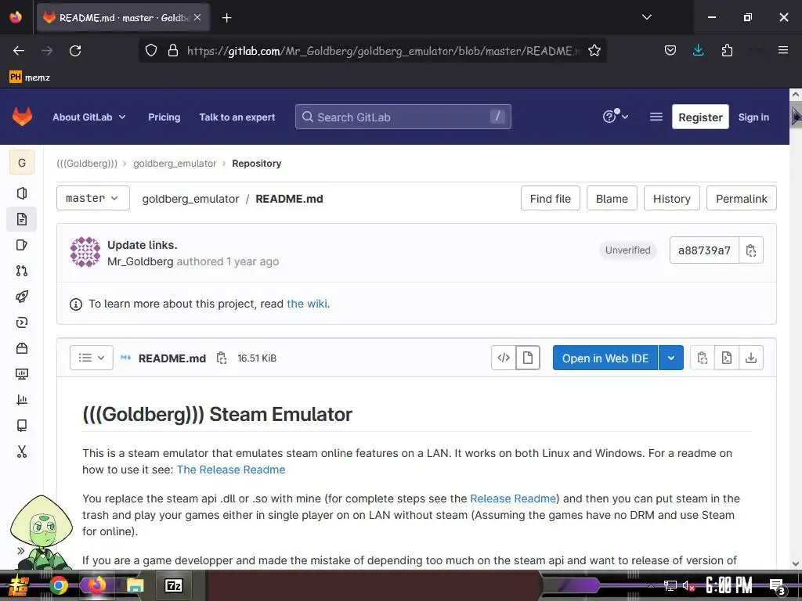Open Chrome from the taskbar

click(x=58, y=585)
